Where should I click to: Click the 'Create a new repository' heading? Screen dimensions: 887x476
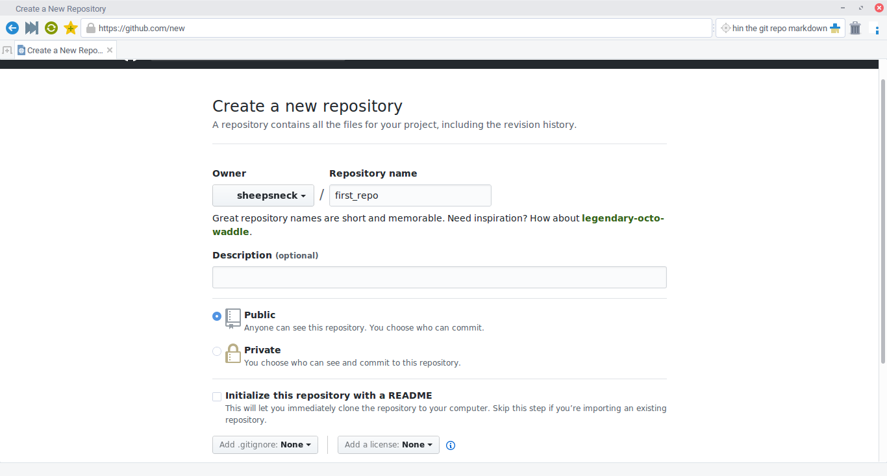click(307, 106)
